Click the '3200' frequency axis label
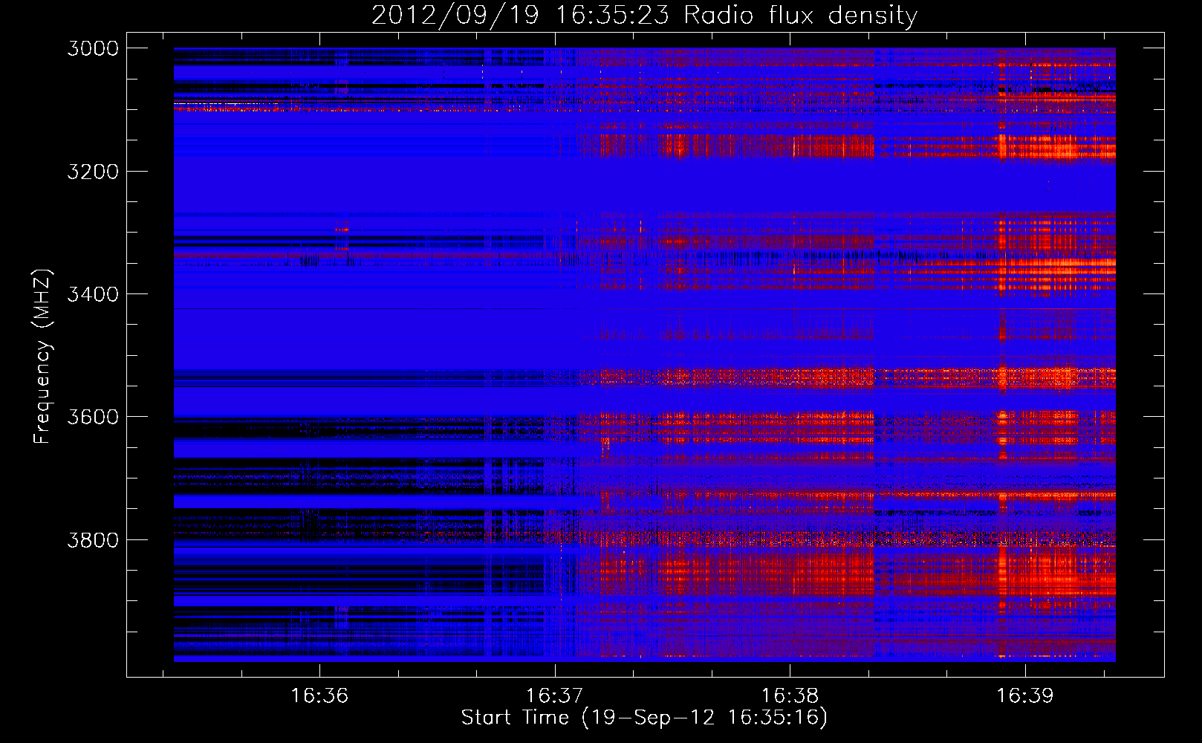 tap(93, 172)
